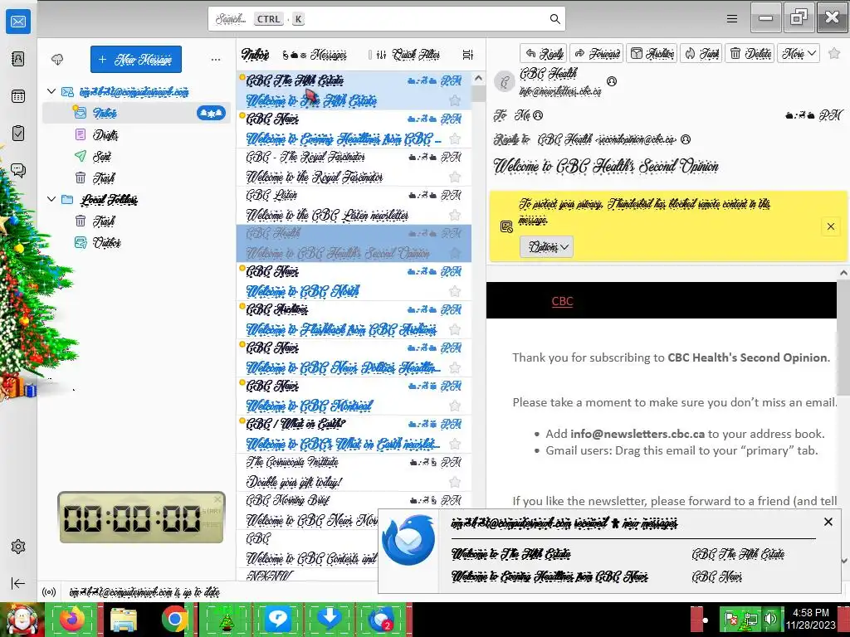The height and width of the screenshot is (637, 850).
Task: Open message list display options
Action: 468,54
